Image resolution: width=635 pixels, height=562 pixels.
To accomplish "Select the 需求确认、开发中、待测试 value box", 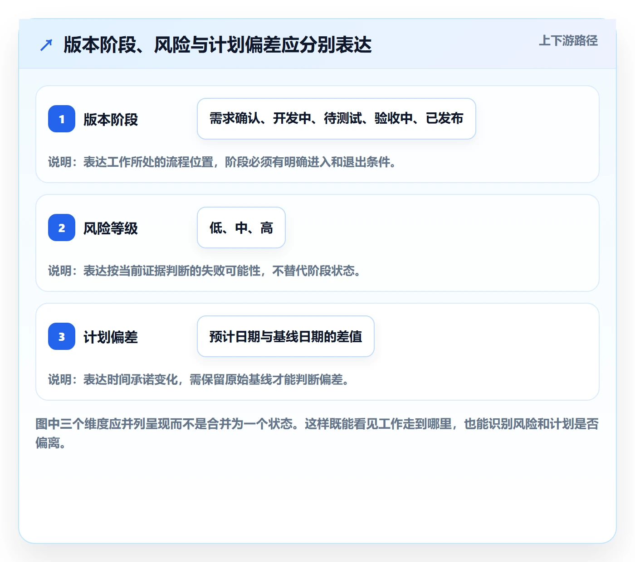I will click(337, 119).
